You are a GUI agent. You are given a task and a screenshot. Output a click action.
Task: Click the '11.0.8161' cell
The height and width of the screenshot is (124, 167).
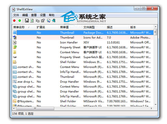[113, 42]
